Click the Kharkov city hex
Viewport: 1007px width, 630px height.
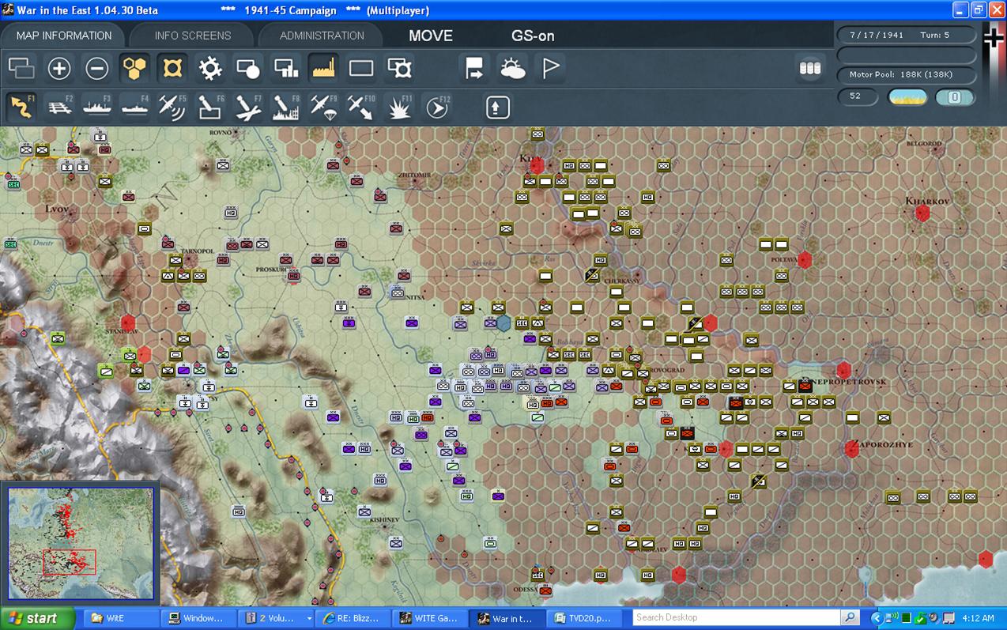[x=922, y=213]
